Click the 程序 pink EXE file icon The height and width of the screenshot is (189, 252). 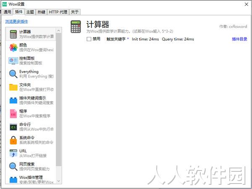[x=13, y=114]
